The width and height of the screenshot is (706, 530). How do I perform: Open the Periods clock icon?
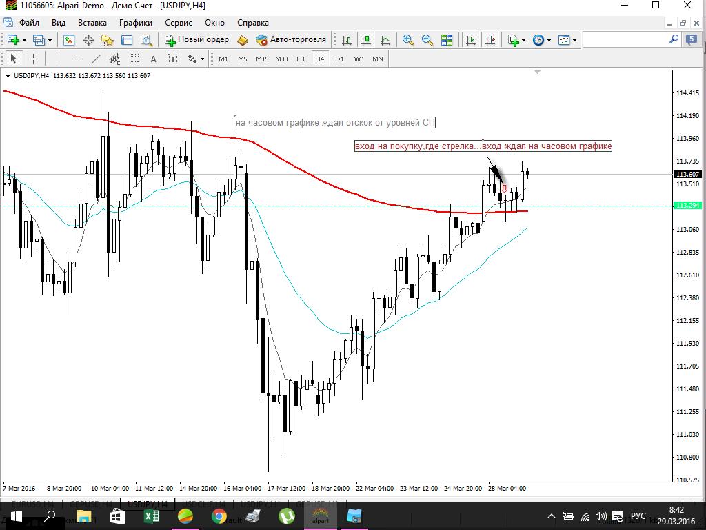[x=538, y=40]
